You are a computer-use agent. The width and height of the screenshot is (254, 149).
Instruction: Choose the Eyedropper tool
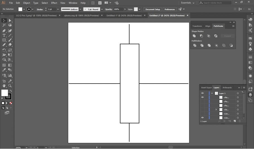pyautogui.click(x=4, y=70)
